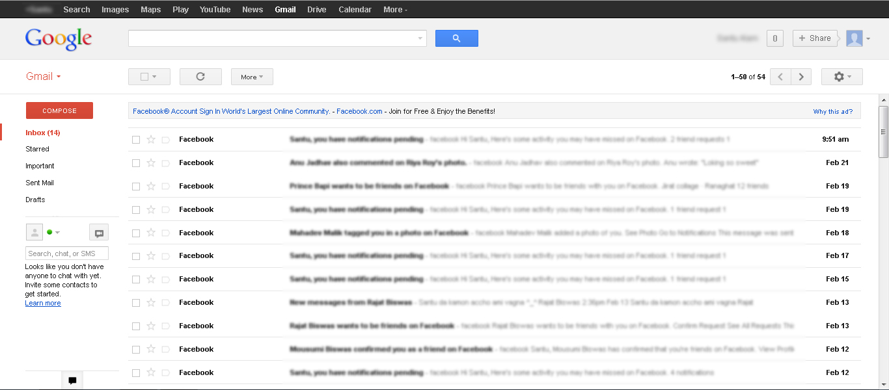Open the Feb 21 Anu Jadhav comment email
The image size is (889, 390).
pyautogui.click(x=495, y=162)
